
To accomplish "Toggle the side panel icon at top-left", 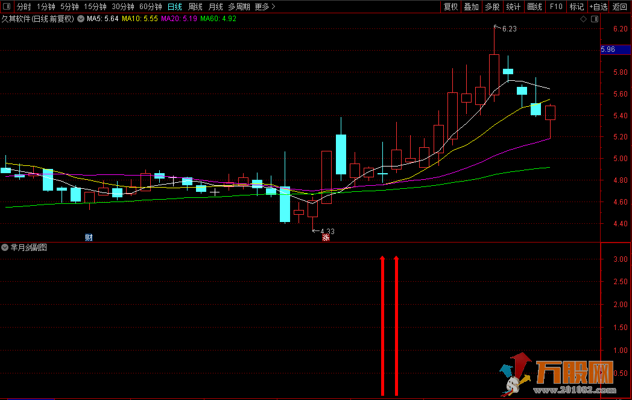I will [x=7, y=7].
